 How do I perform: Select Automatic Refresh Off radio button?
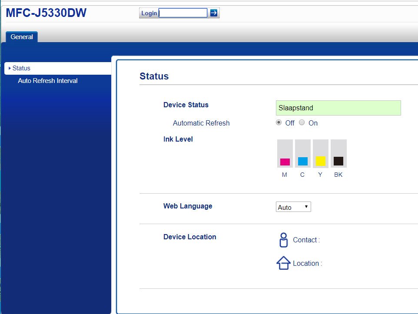[279, 122]
